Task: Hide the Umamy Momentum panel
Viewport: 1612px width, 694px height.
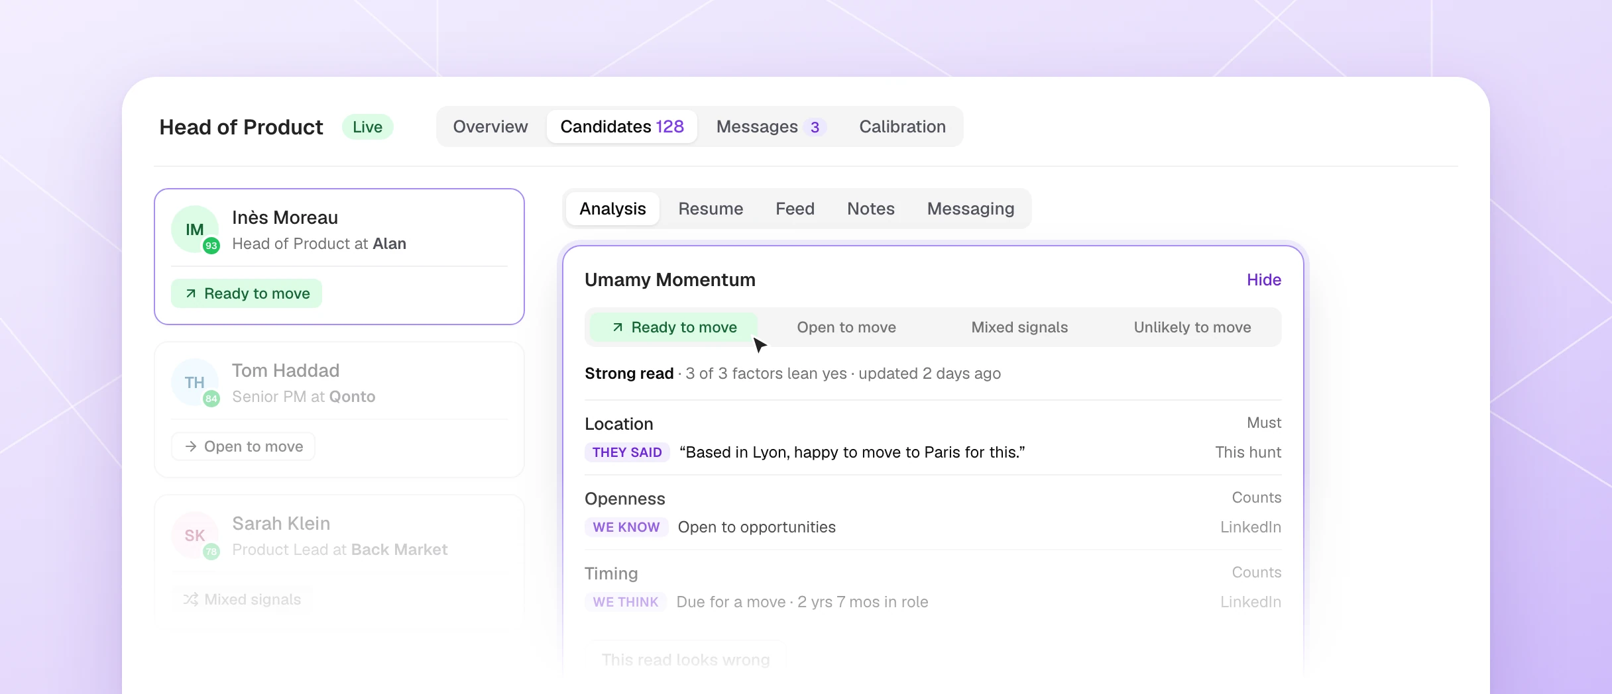Action: [x=1263, y=279]
